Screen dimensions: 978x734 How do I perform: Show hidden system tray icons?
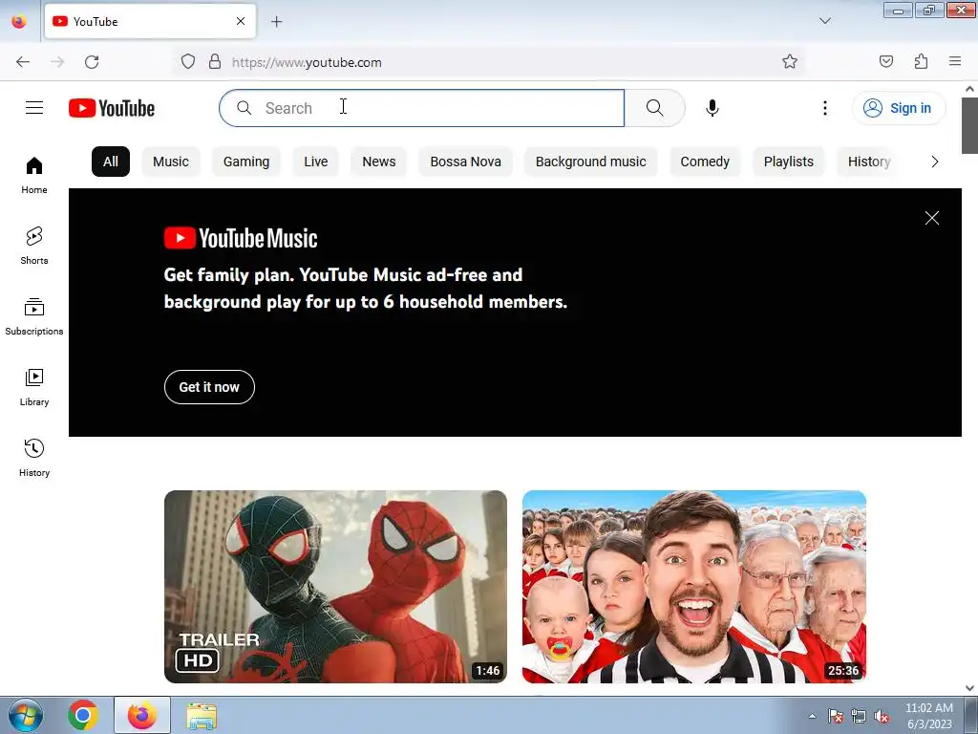[812, 716]
